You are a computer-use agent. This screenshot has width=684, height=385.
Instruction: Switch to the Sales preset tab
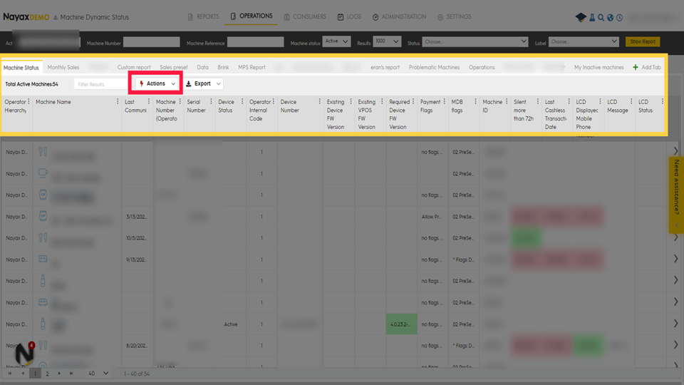coord(174,67)
